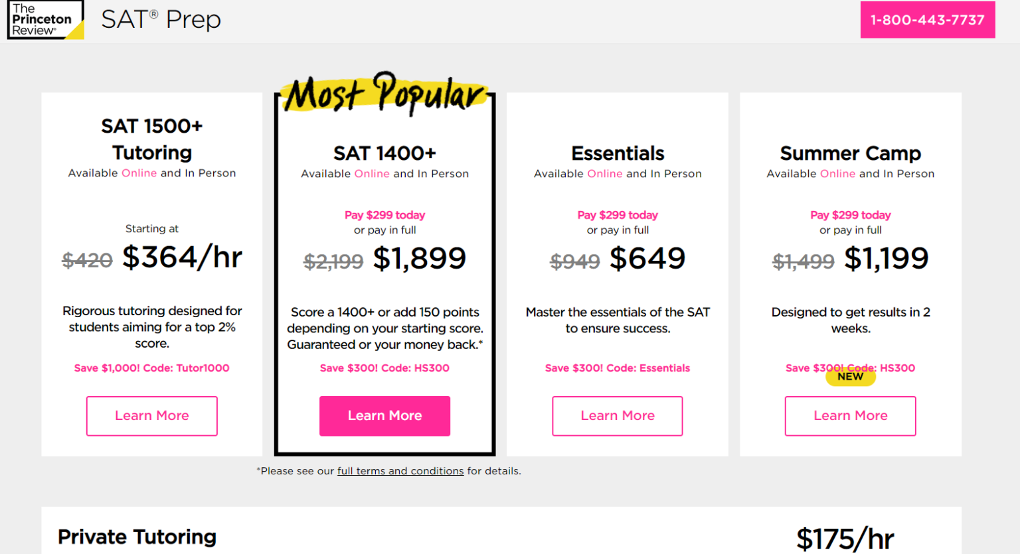
Task: Click the $175/hr Private Tutoring price
Action: pyautogui.click(x=845, y=539)
